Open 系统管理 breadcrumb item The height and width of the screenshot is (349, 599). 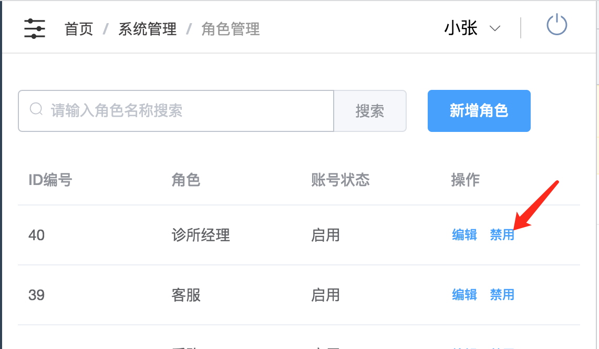147,29
